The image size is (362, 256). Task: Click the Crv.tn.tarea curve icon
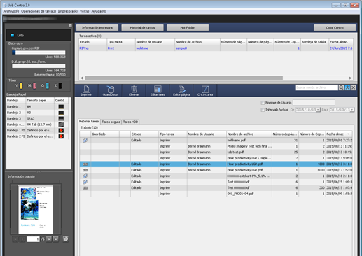click(x=205, y=90)
